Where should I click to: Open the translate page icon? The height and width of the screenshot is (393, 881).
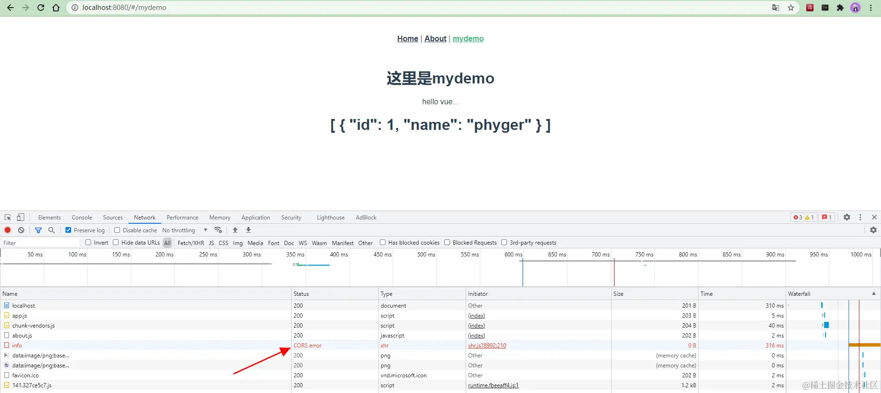pyautogui.click(x=776, y=8)
